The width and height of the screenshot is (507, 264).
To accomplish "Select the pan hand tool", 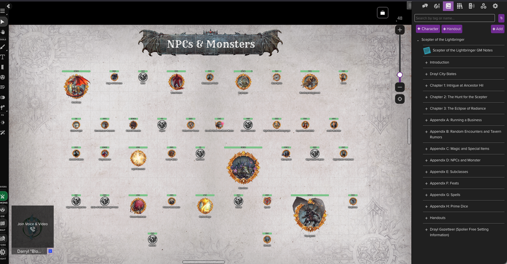I will [3, 31].
